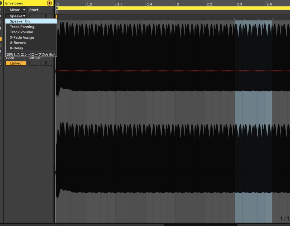
Task: Select B-Delay send envelope
Action: coord(16,48)
